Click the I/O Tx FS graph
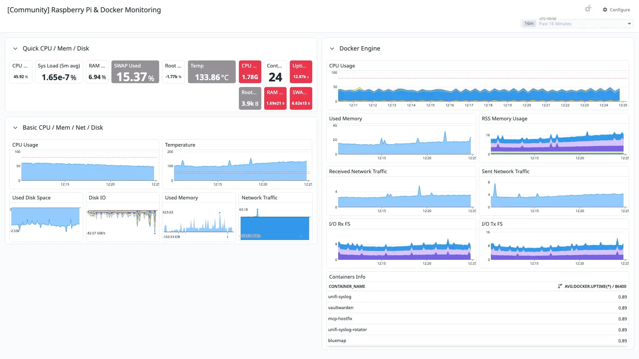 554,243
